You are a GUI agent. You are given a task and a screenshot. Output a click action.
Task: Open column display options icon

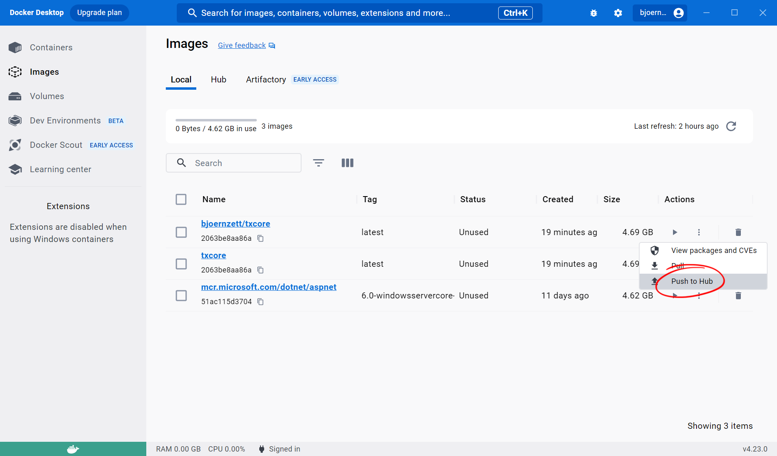coord(347,163)
